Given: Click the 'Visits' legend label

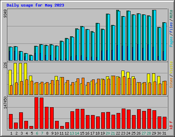Looking at the screenshot, I should pyautogui.click(x=171, y=68).
